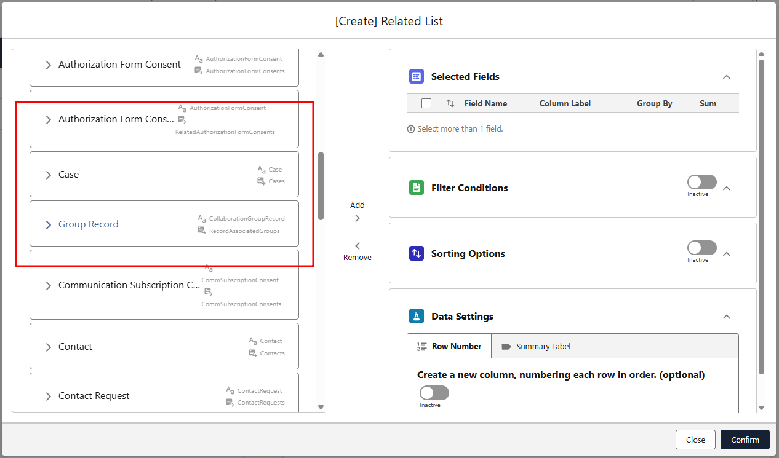Click the Aa icon above CommSubscriptionConsent
Screen dimensions: 779x458
click(x=209, y=269)
